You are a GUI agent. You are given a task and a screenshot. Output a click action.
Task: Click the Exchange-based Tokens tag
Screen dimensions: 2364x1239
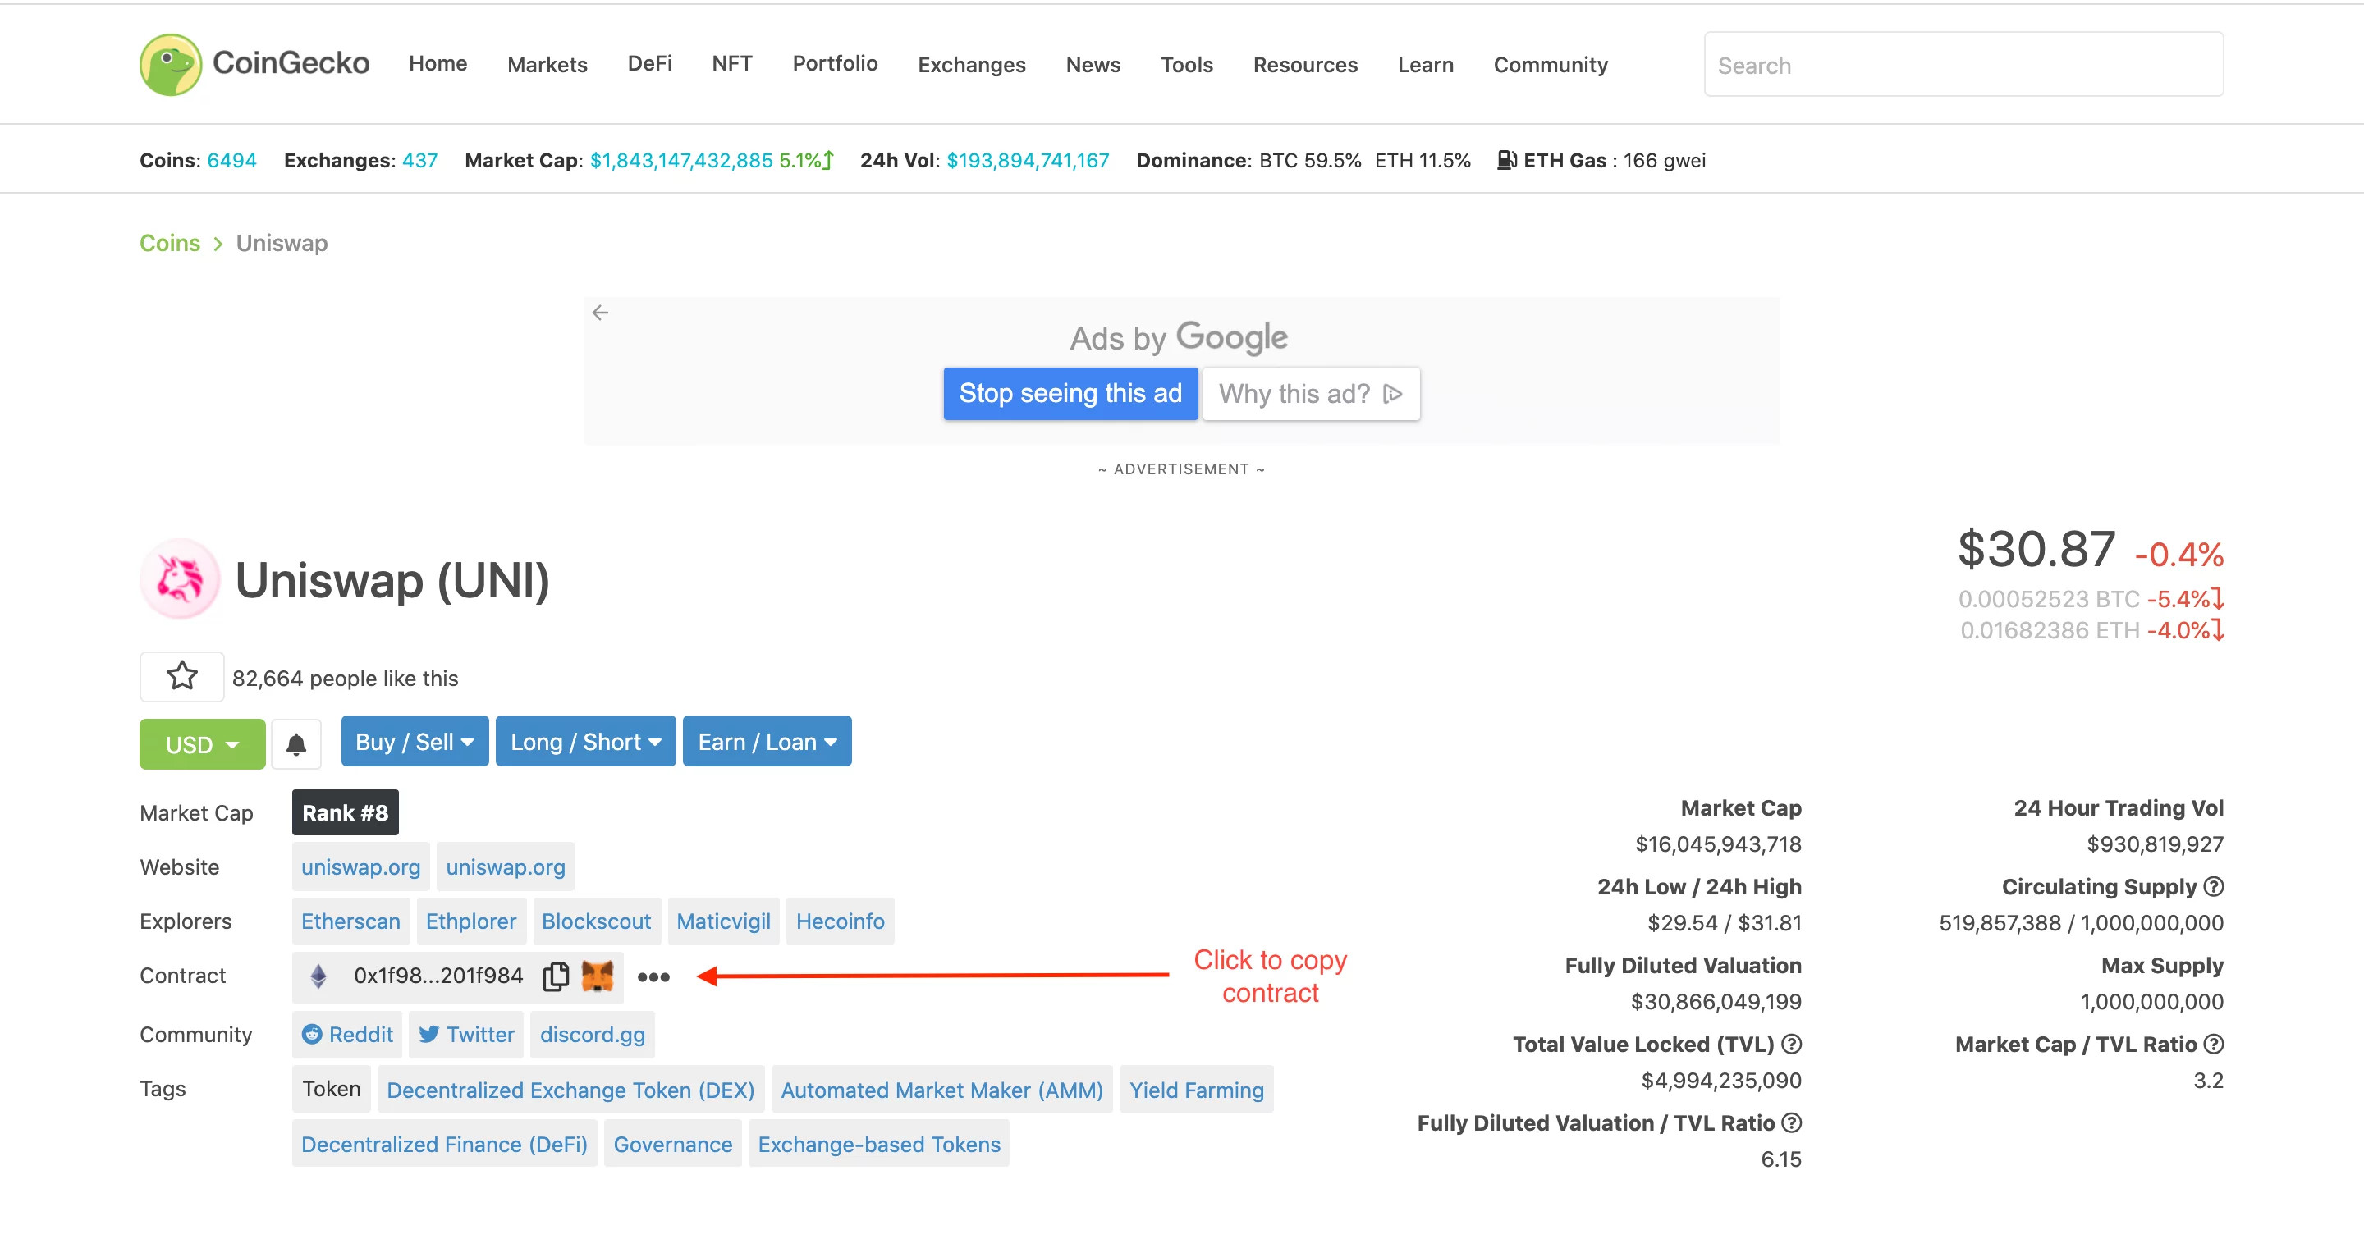[879, 1144]
